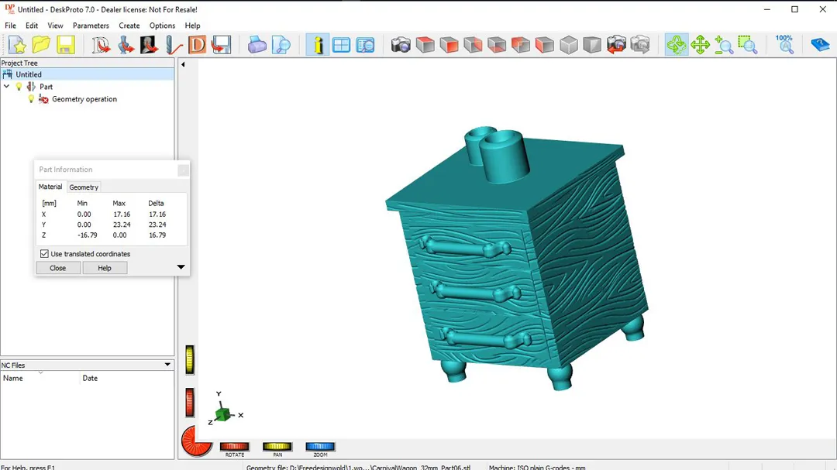
Task: Open a project with the yellow folder icon
Action: (41, 45)
